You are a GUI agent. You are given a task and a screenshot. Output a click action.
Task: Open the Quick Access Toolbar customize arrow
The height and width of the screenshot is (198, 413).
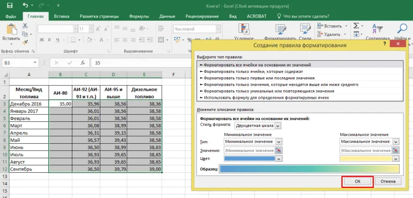58,5
